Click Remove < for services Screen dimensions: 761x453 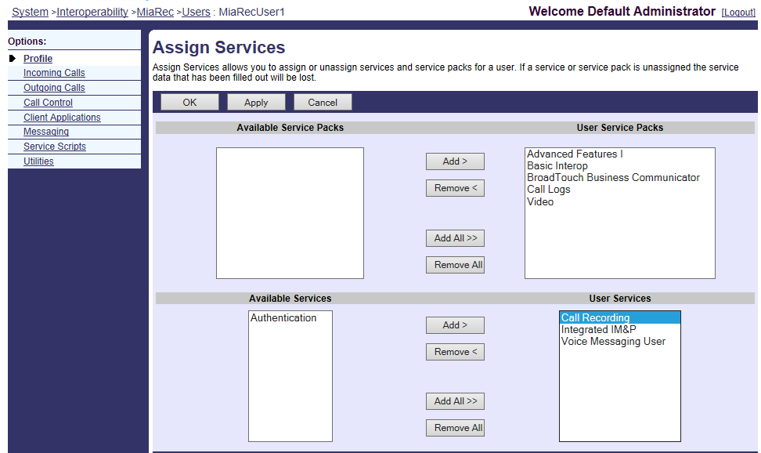455,352
